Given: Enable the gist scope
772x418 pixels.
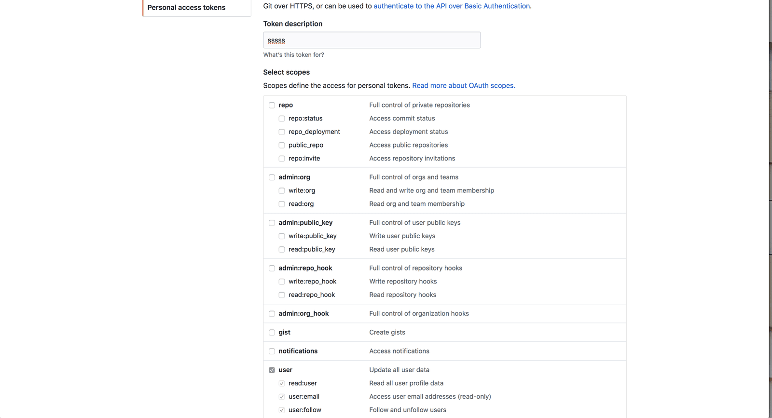Looking at the screenshot, I should (272, 333).
